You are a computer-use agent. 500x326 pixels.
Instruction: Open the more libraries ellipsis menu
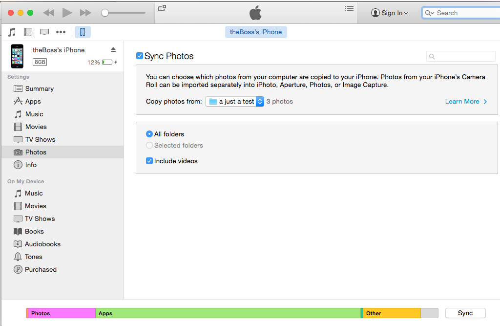(x=61, y=32)
